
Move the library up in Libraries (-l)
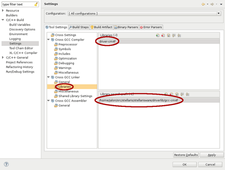(x=174, y=35)
